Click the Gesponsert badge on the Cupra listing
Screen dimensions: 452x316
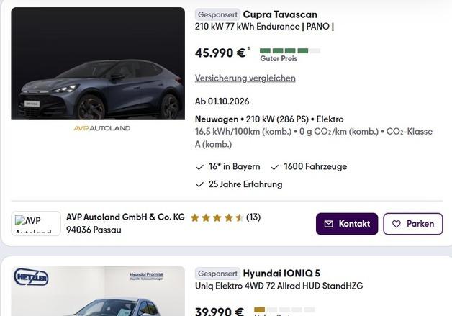pos(217,14)
